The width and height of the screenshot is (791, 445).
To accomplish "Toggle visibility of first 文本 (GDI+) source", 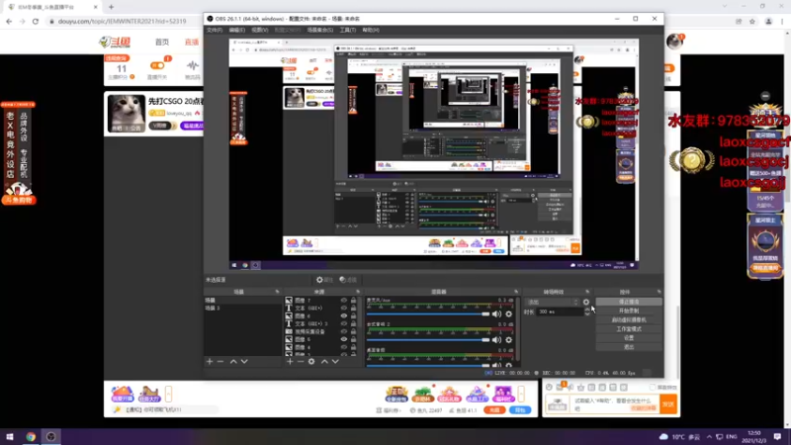I will 343,308.
